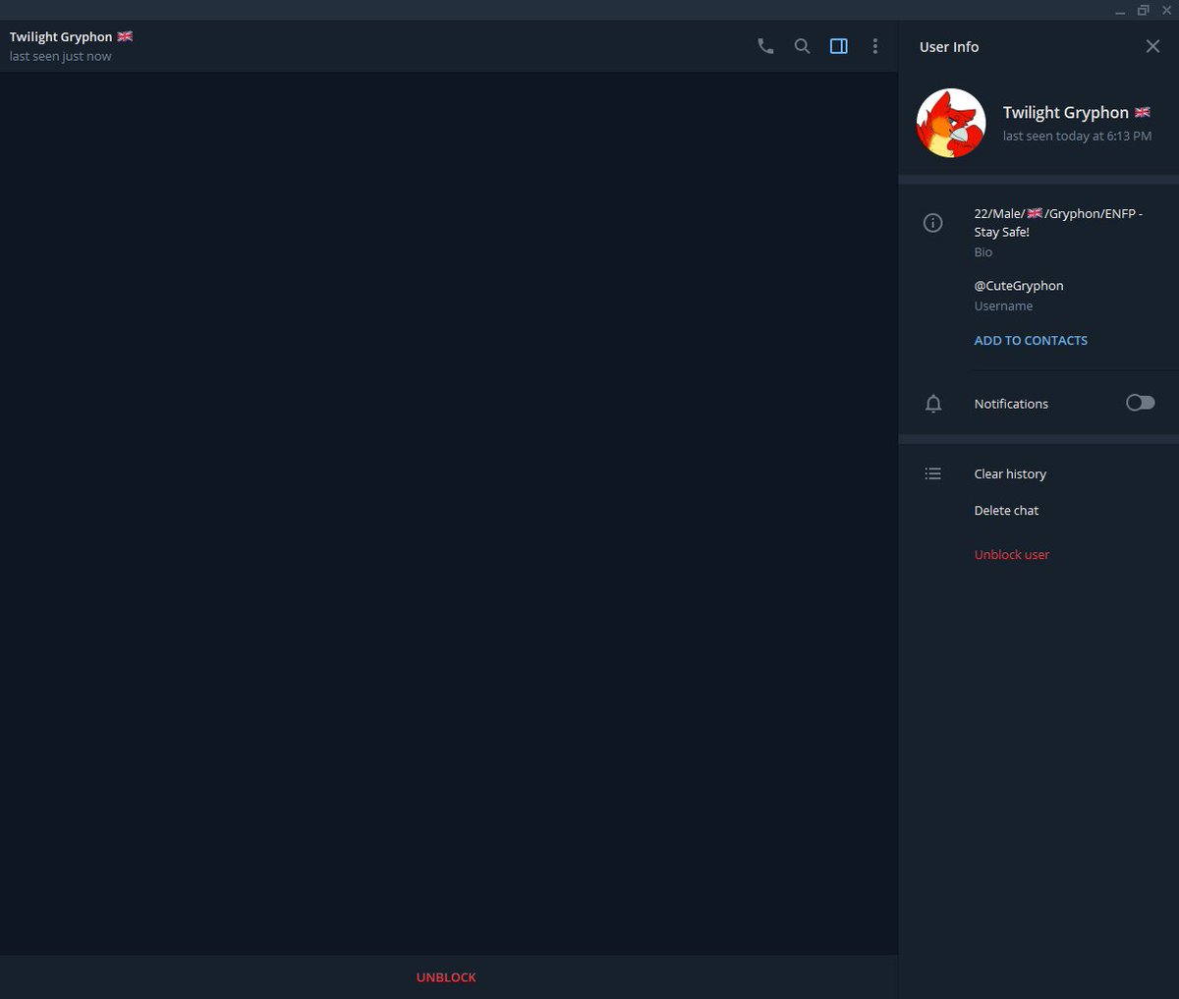Click Unblock user in User Info
This screenshot has width=1179, height=999.
[1011, 555]
